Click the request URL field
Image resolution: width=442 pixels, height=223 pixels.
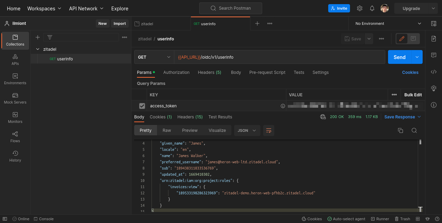coord(279,57)
